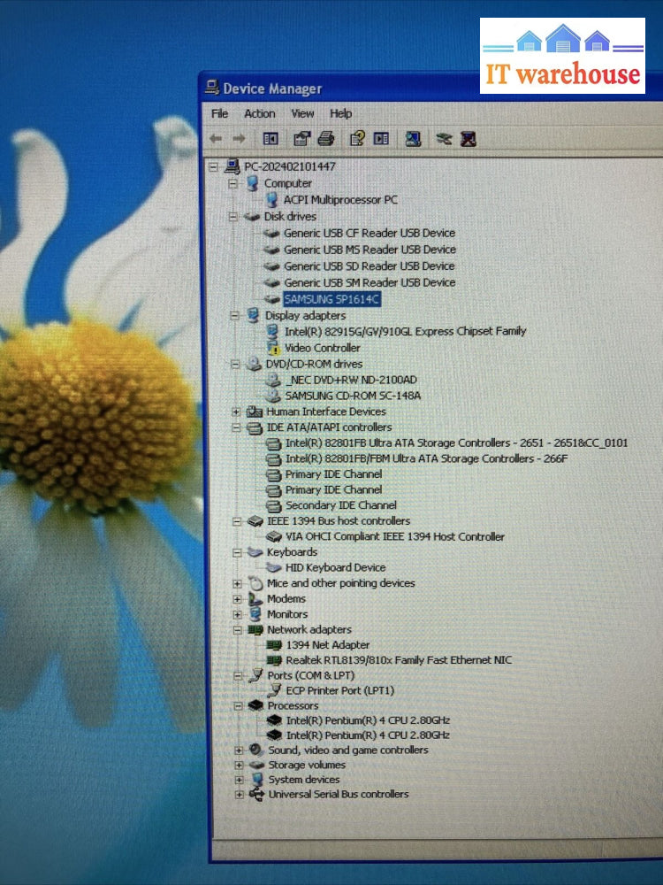Open the Action menu
Screen dimensions: 663x885
(x=260, y=113)
